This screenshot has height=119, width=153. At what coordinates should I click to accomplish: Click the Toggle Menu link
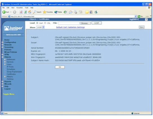tap(9, 94)
